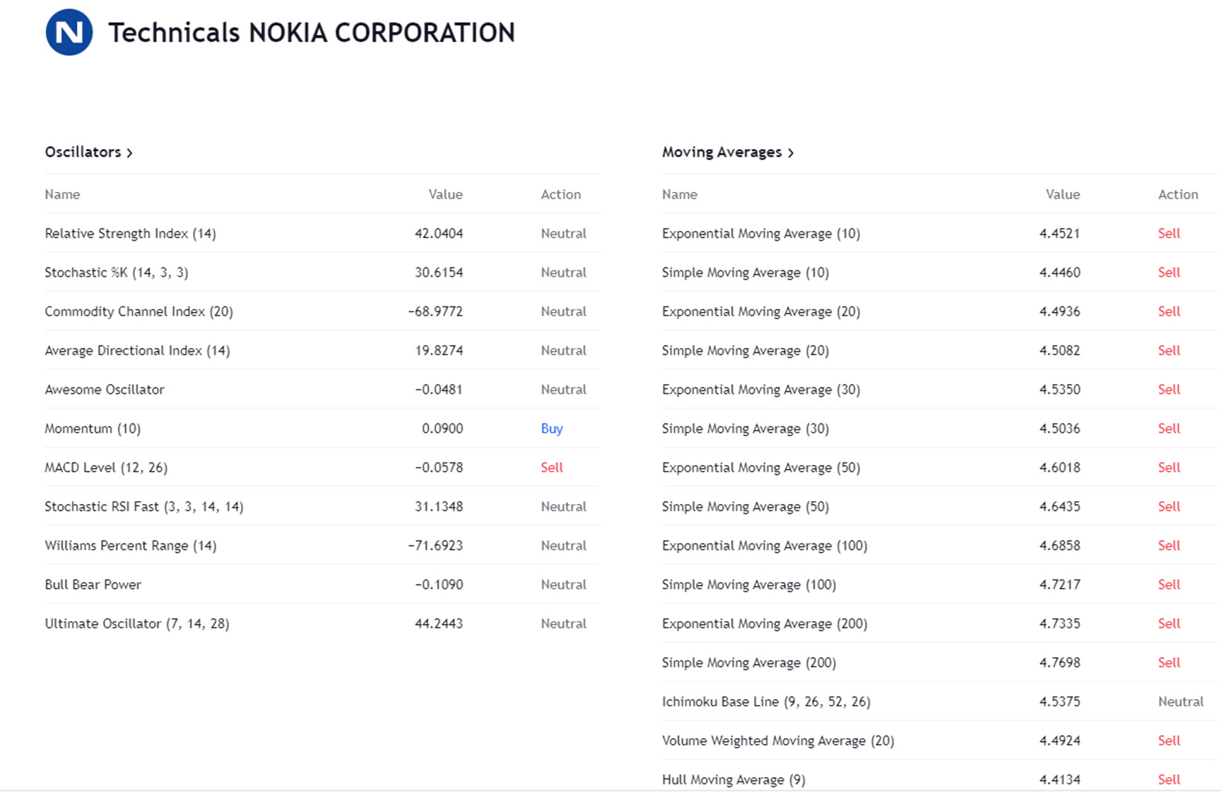Select Exponential Moving Average (50) row name
Screen dimensions: 1221x794
point(761,467)
